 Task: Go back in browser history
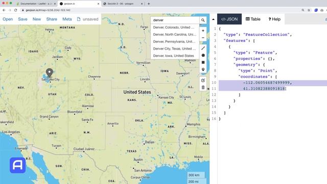[x=4, y=10]
